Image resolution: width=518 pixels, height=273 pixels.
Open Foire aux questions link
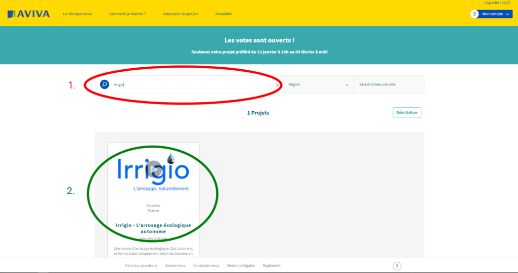141,265
